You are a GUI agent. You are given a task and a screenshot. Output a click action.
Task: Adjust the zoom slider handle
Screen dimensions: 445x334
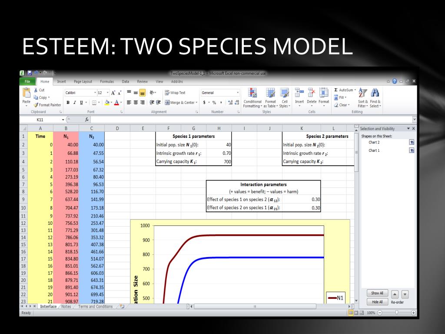pyautogui.click(x=397, y=313)
